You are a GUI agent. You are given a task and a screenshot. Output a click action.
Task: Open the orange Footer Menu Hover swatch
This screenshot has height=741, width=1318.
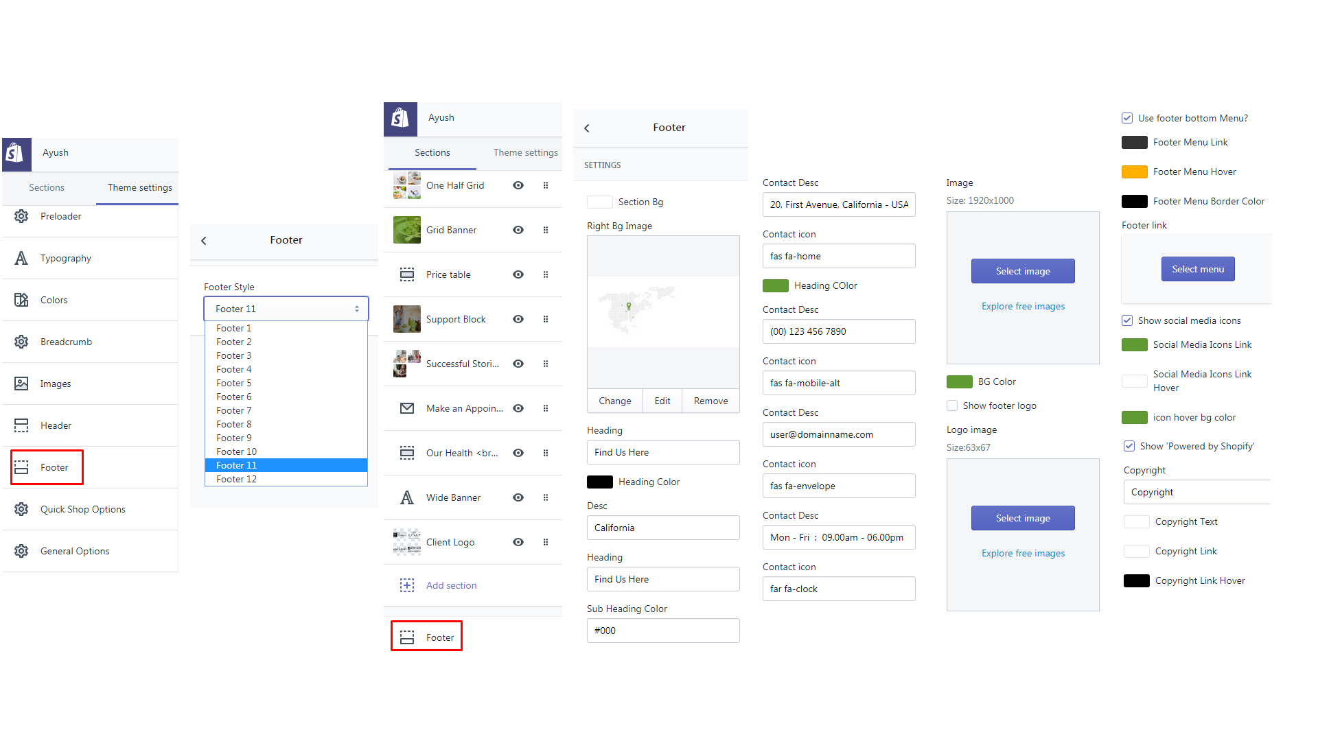[1134, 172]
